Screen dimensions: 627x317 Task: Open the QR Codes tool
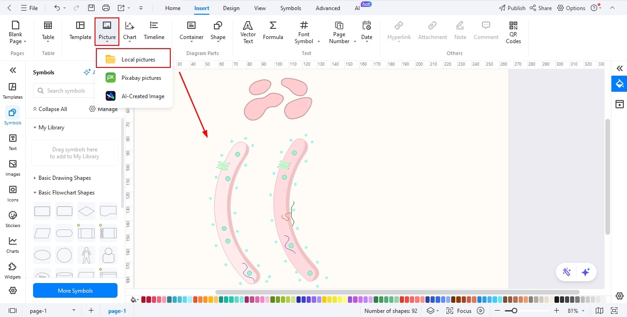513,31
